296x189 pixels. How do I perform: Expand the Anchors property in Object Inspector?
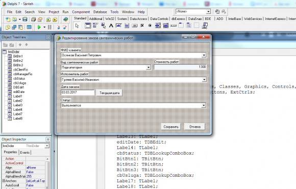4,181
